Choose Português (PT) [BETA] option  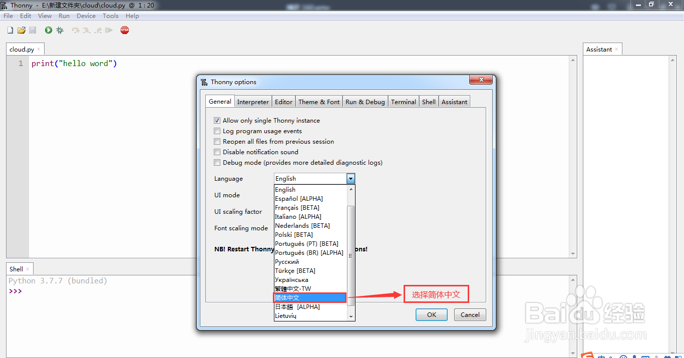[x=310, y=244]
